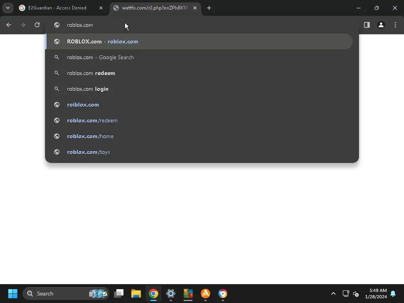Click the browser Back arrow

pyautogui.click(x=9, y=25)
